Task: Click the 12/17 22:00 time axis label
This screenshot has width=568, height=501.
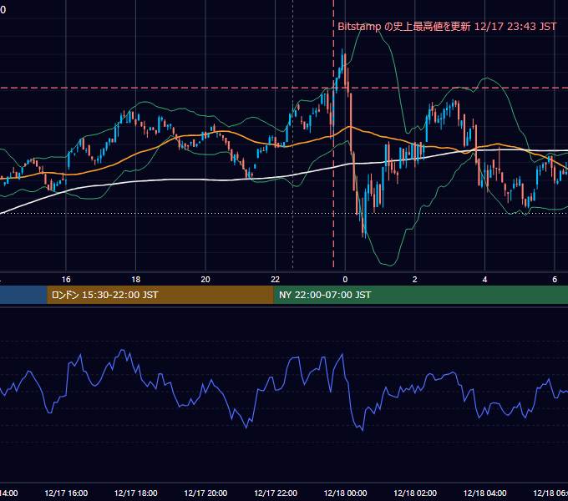Action: coord(276,493)
